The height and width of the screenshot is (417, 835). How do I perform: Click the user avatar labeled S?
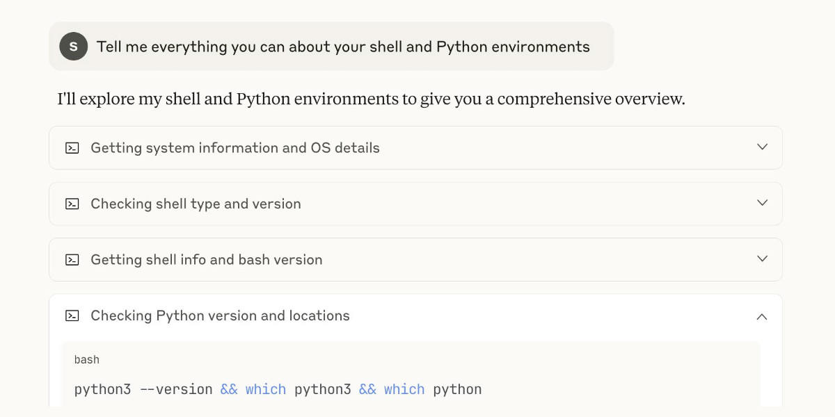tap(74, 47)
